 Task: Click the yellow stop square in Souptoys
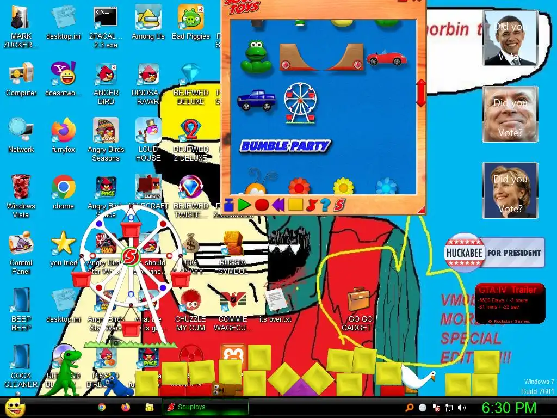[x=295, y=205]
